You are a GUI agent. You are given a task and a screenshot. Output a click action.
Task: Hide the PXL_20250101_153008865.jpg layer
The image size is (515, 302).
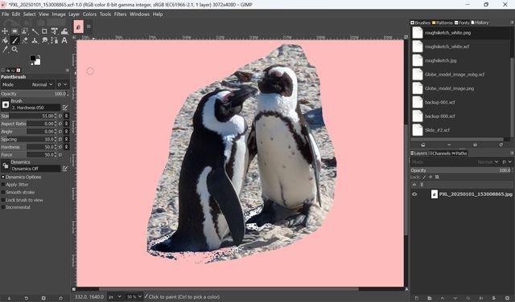(x=414, y=194)
